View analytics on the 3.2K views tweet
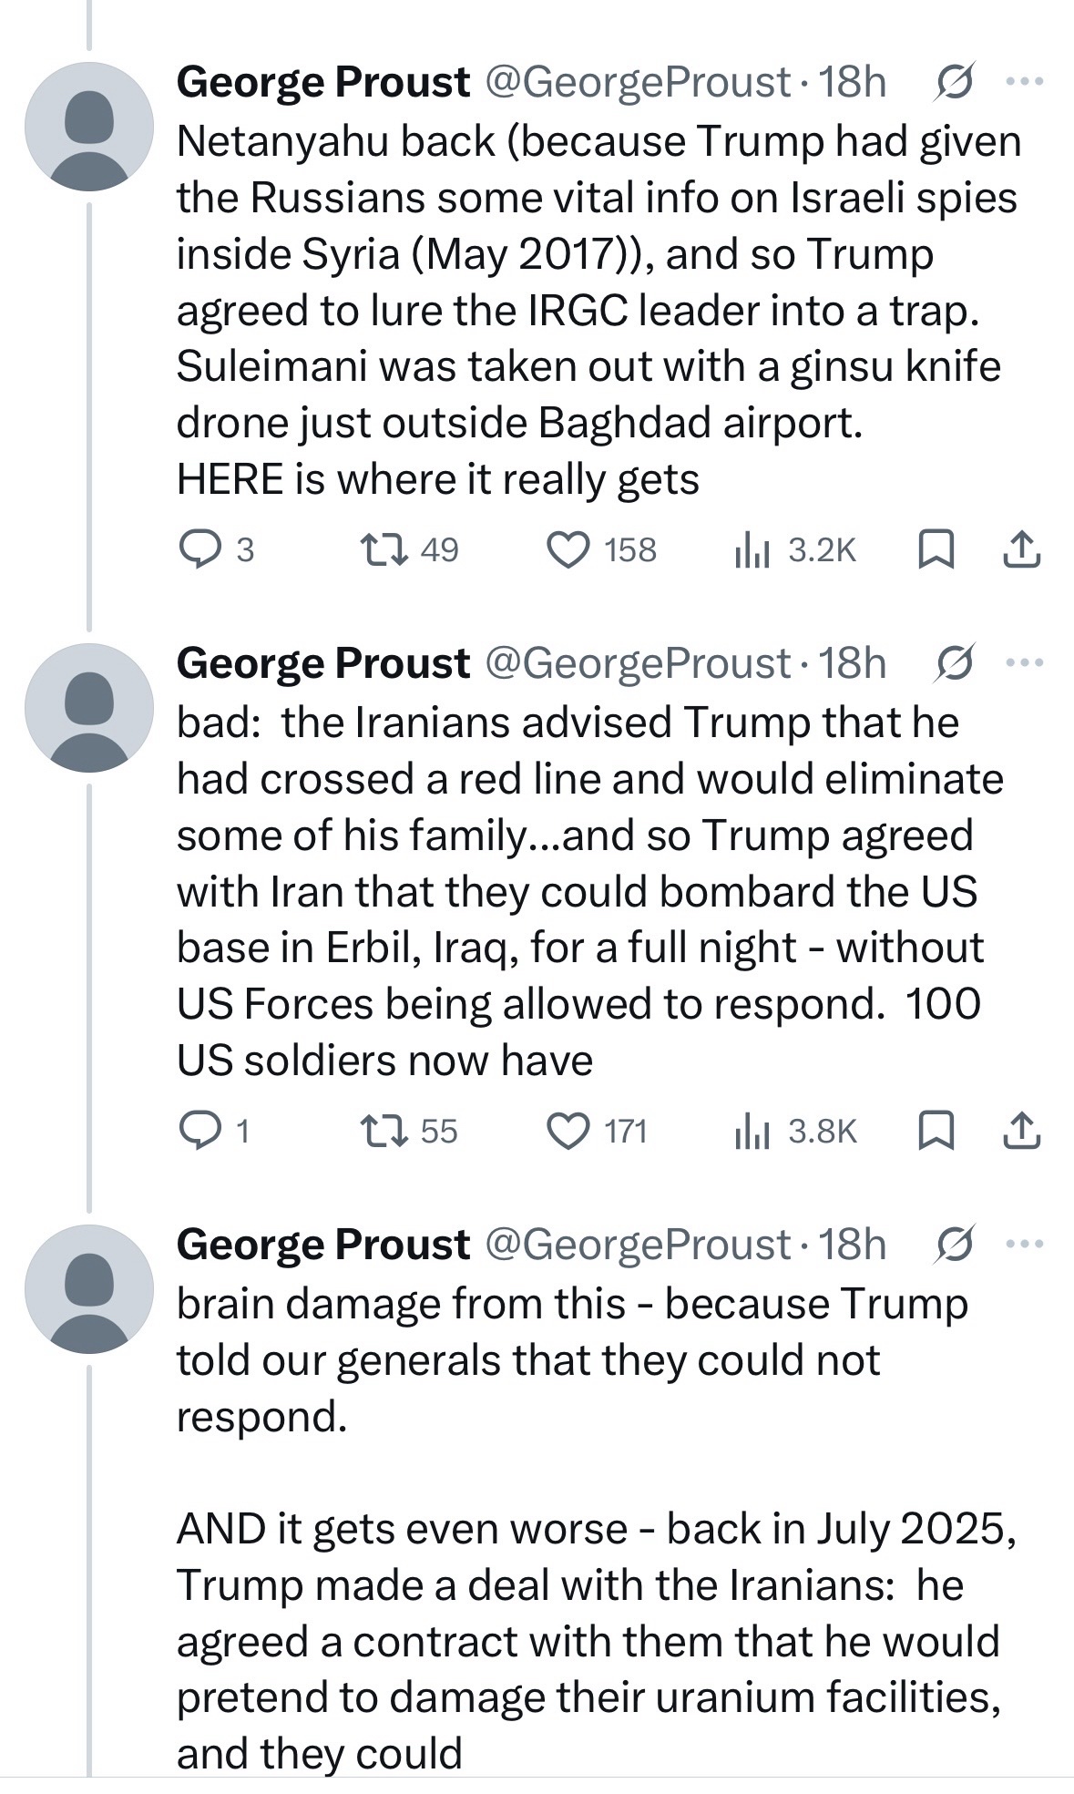Screen dimensions: 1074x1794 [753, 550]
